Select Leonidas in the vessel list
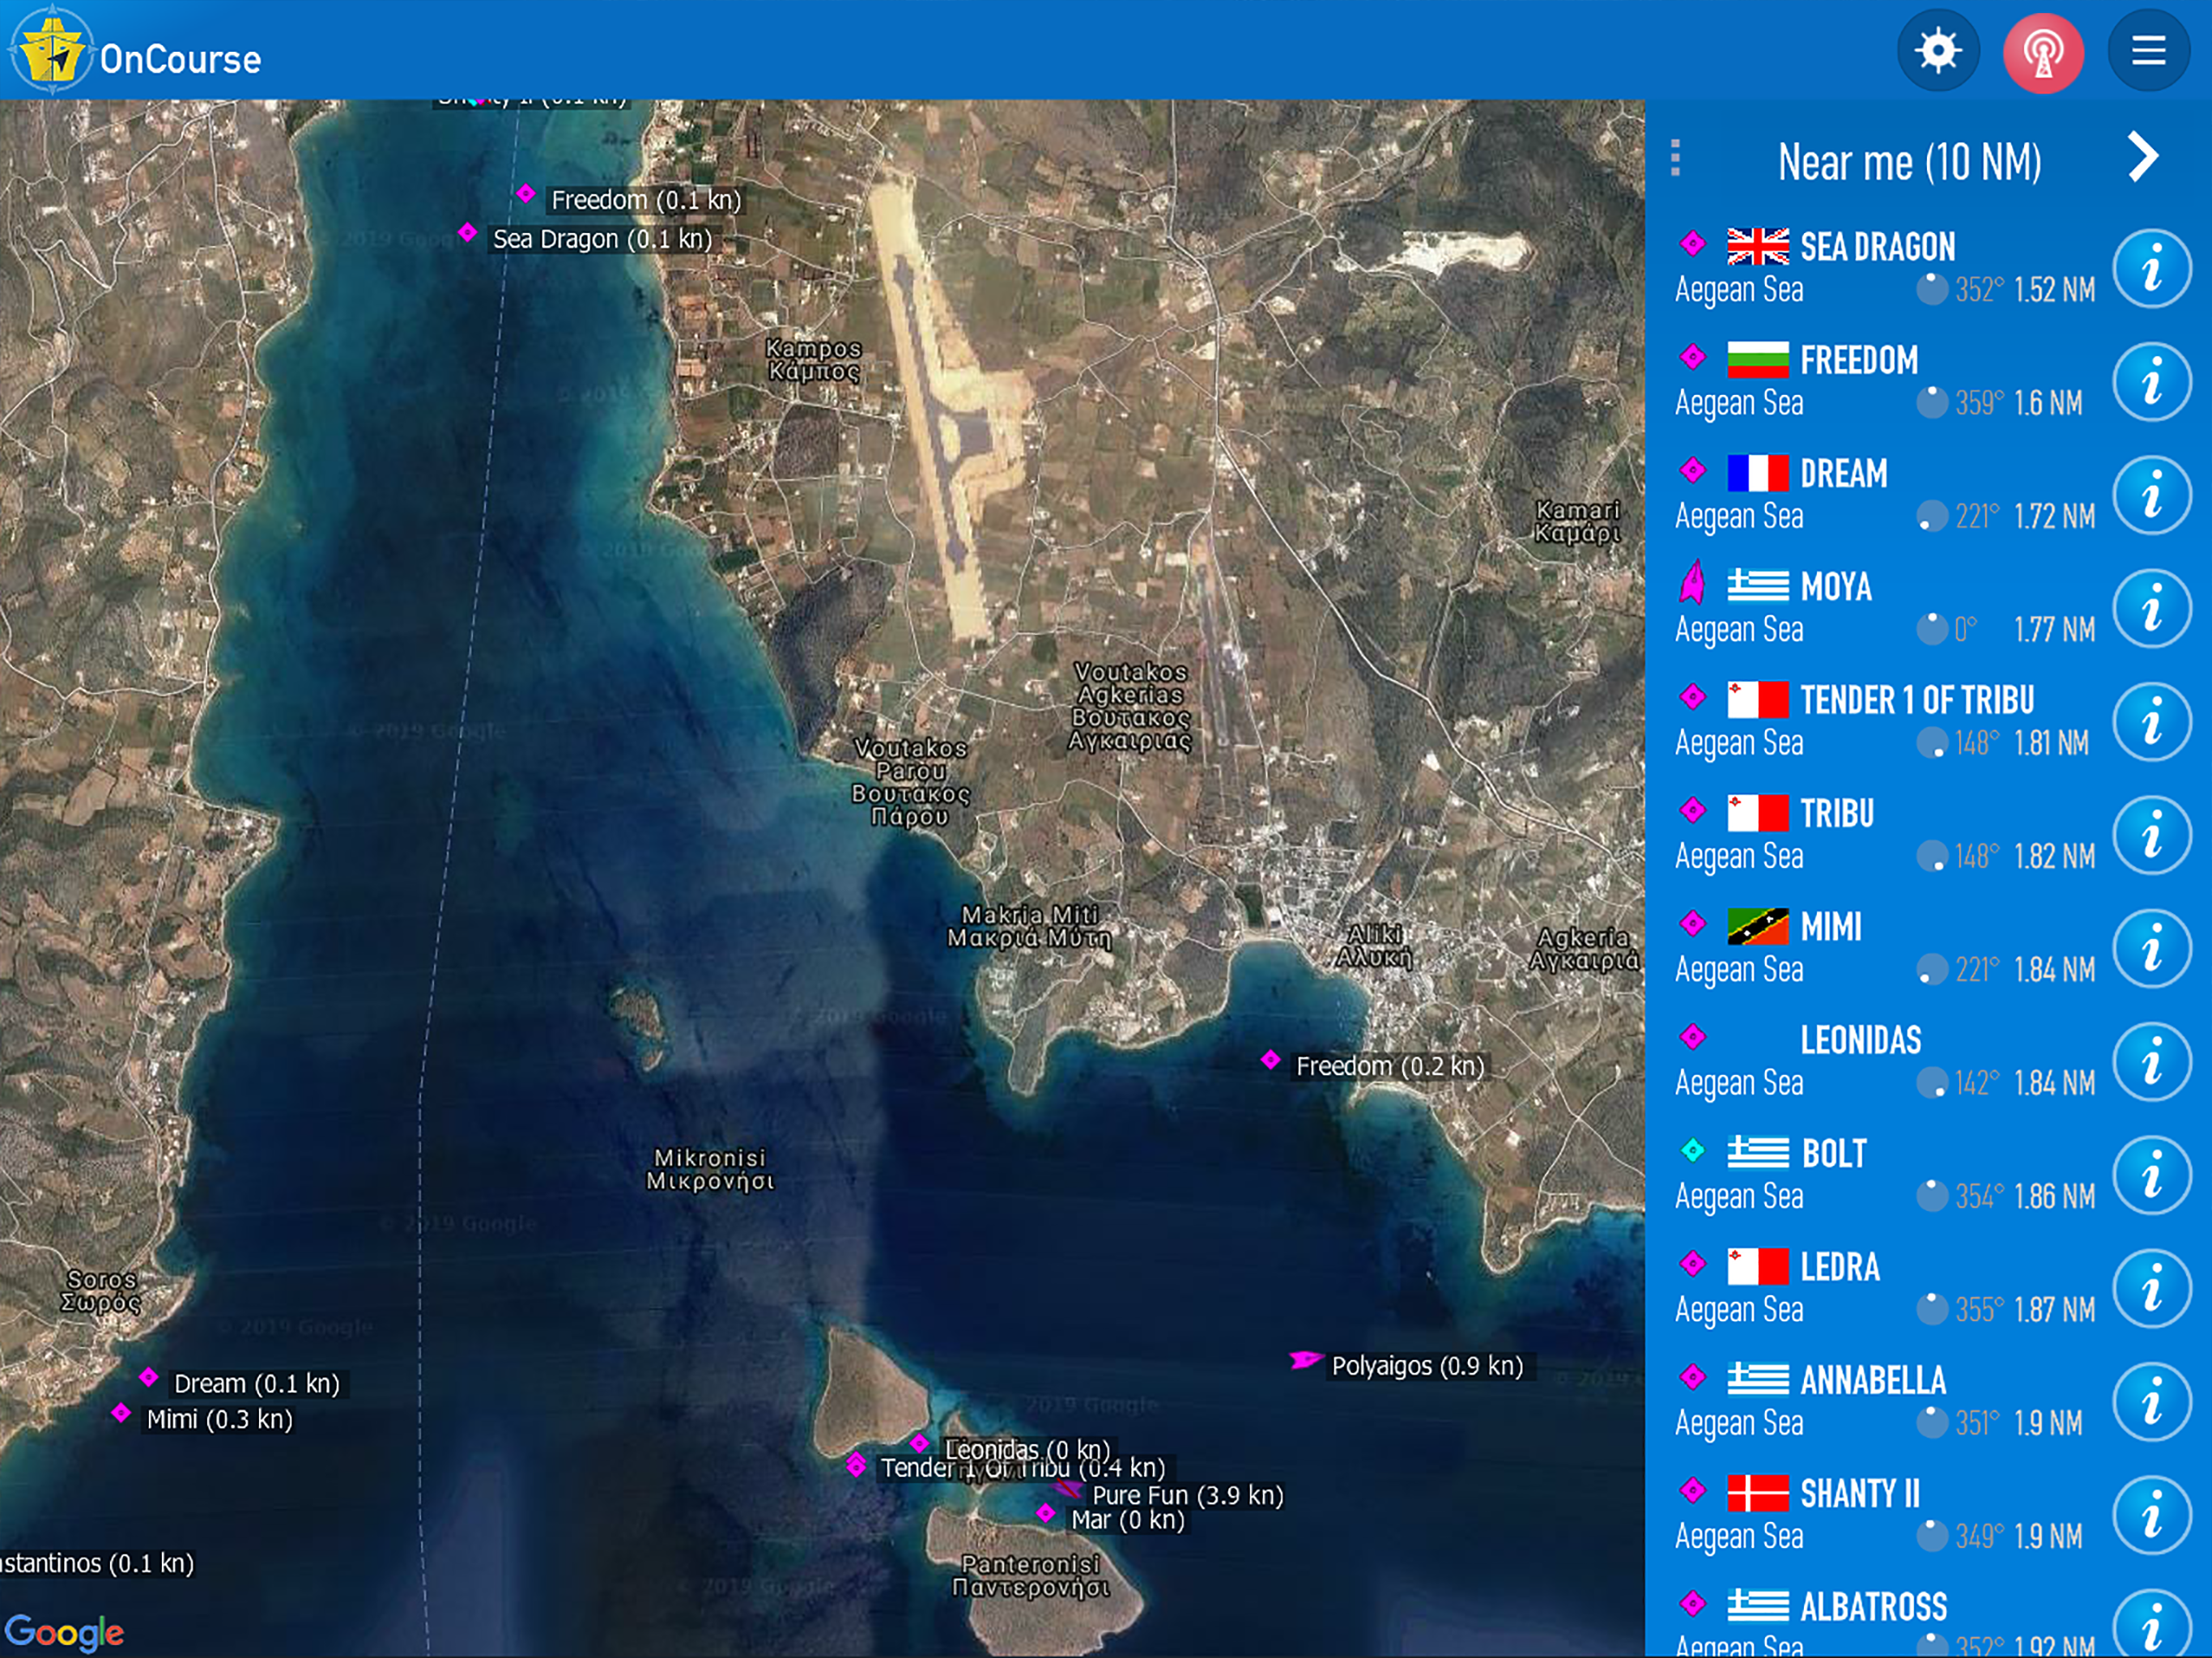 [x=1860, y=1041]
